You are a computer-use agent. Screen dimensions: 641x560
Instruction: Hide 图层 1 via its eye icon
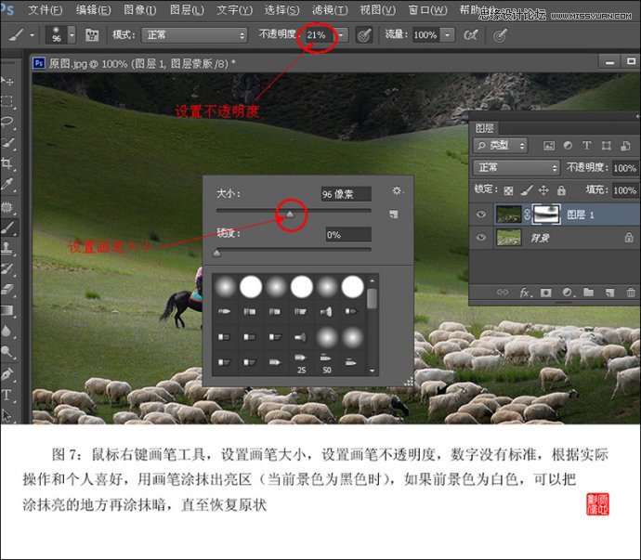coord(481,215)
